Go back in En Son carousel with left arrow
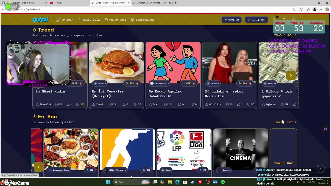Screen dimensions: 331x186 point(39,167)
